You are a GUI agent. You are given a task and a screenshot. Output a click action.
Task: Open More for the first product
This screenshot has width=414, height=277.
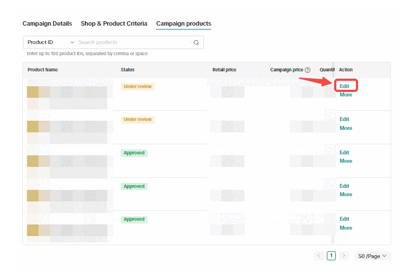pos(346,95)
